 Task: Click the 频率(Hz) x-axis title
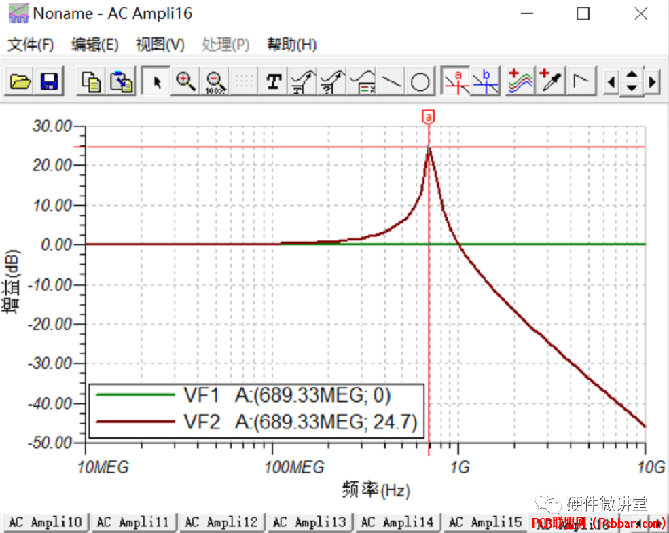(376, 490)
